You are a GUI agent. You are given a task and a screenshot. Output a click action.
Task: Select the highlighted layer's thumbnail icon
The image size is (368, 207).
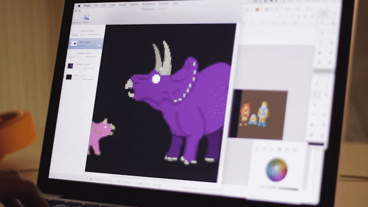click(74, 44)
